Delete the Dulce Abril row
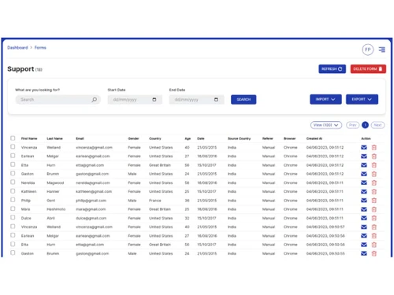 point(374,218)
